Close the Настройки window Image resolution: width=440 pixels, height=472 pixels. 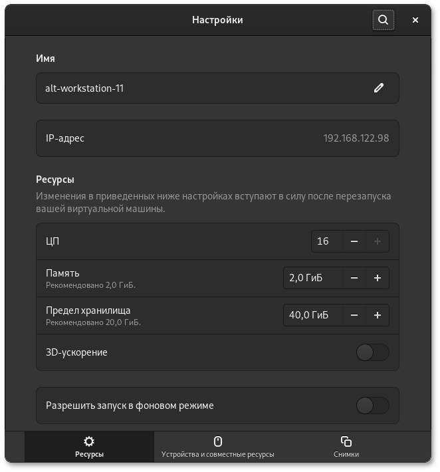point(415,20)
